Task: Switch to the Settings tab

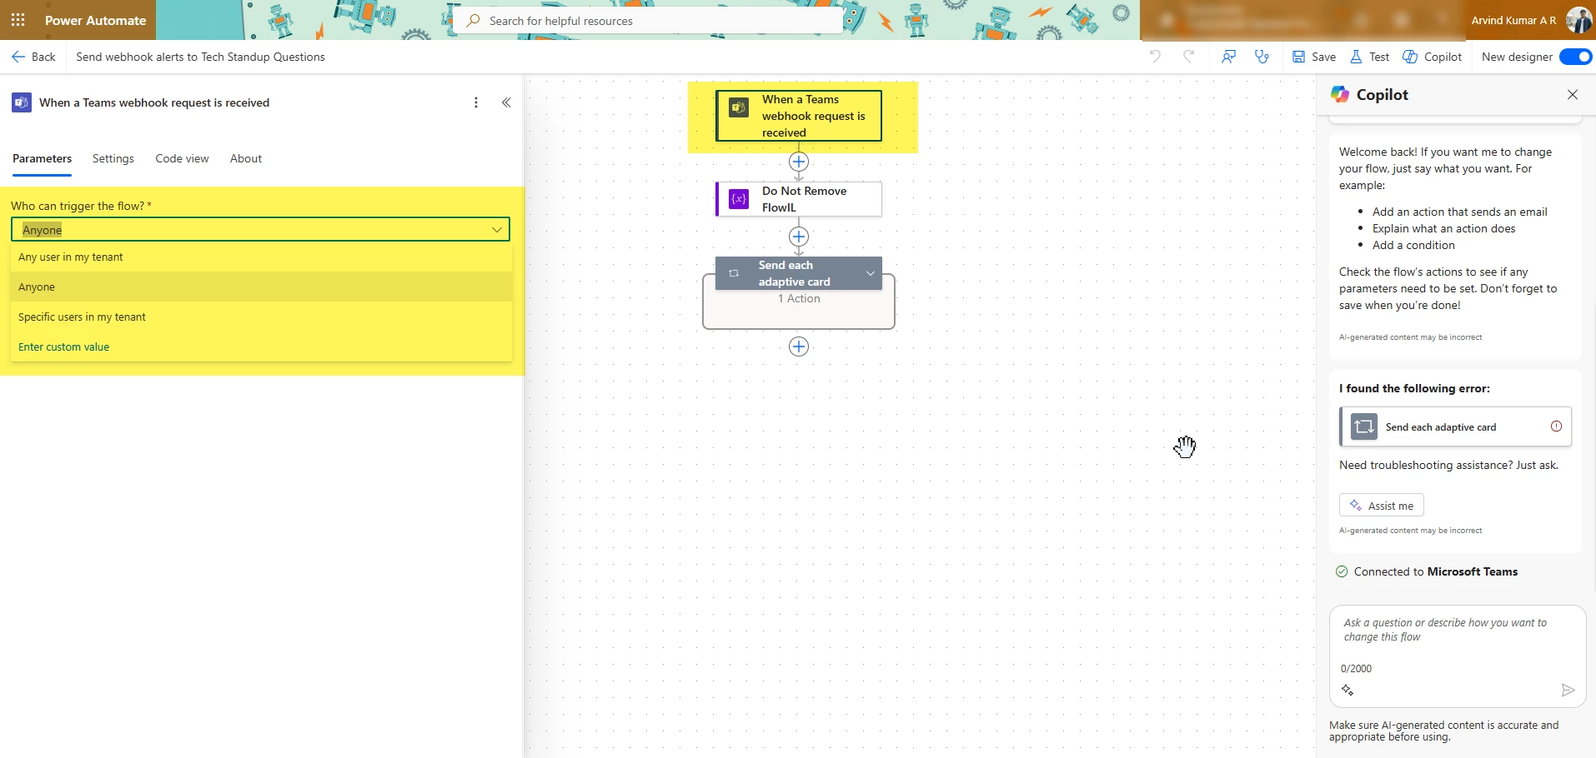Action: point(113,159)
